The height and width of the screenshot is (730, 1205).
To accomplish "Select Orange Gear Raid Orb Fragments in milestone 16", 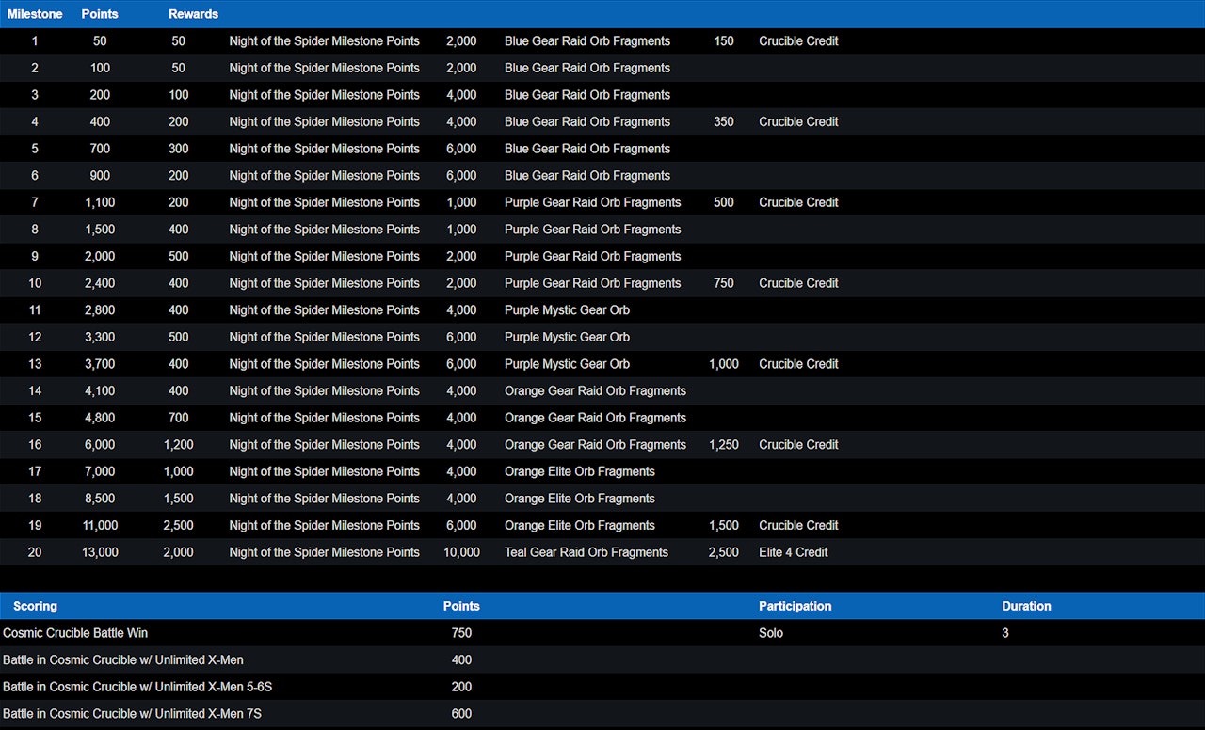I will pyautogui.click(x=596, y=445).
